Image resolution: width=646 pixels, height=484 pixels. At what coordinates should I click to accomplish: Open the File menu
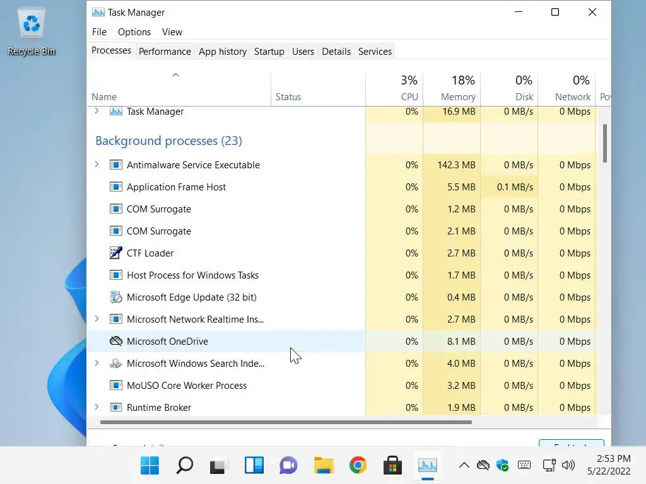99,32
